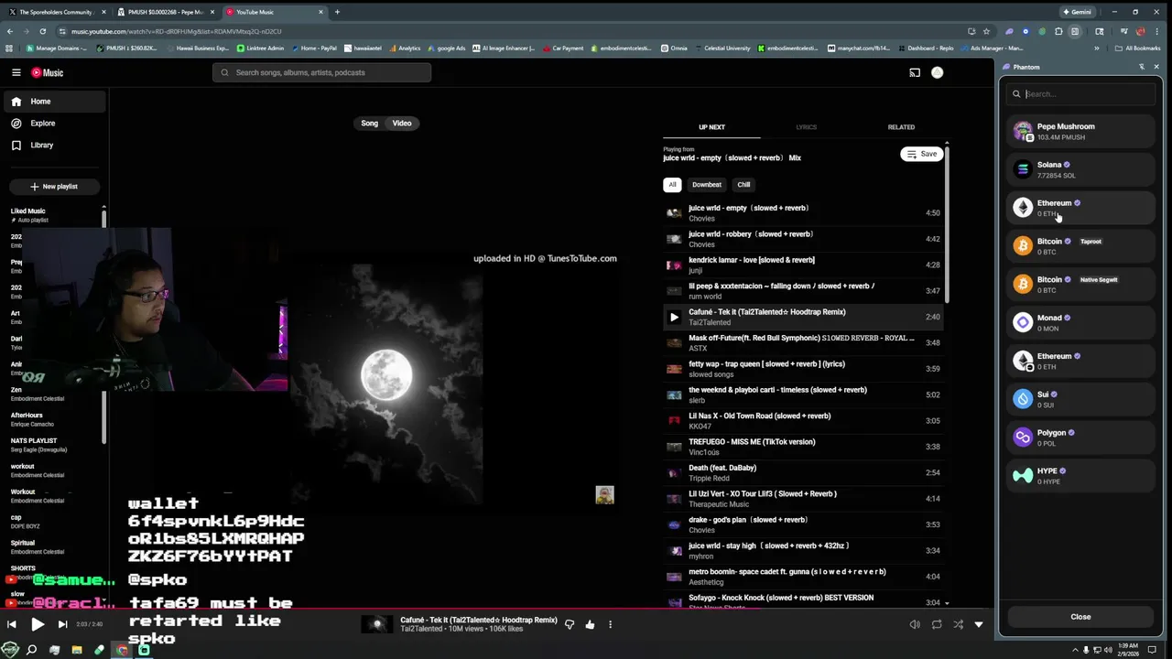Dislike the current song
1172x659 pixels.
(570, 624)
